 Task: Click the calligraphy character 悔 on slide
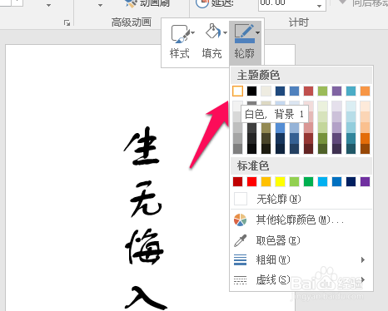144,246
